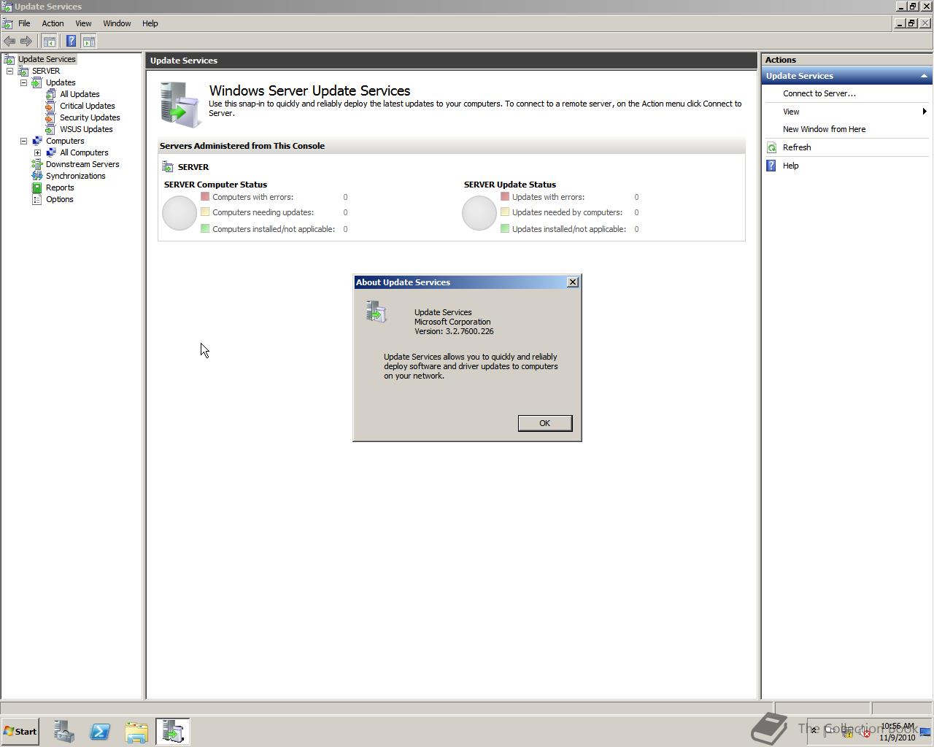Open the Action menu
The width and height of the screenshot is (934, 747).
pyautogui.click(x=53, y=23)
